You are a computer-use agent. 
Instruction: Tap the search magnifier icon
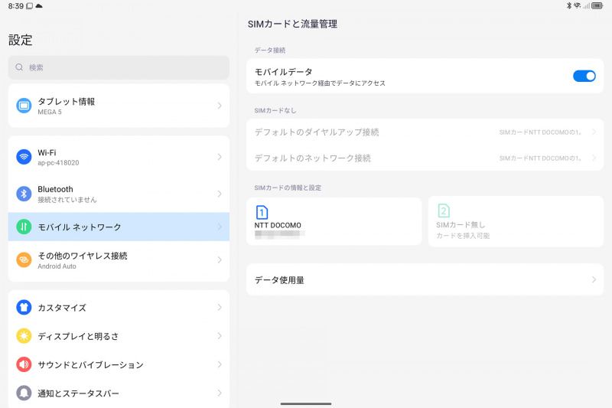pos(19,67)
